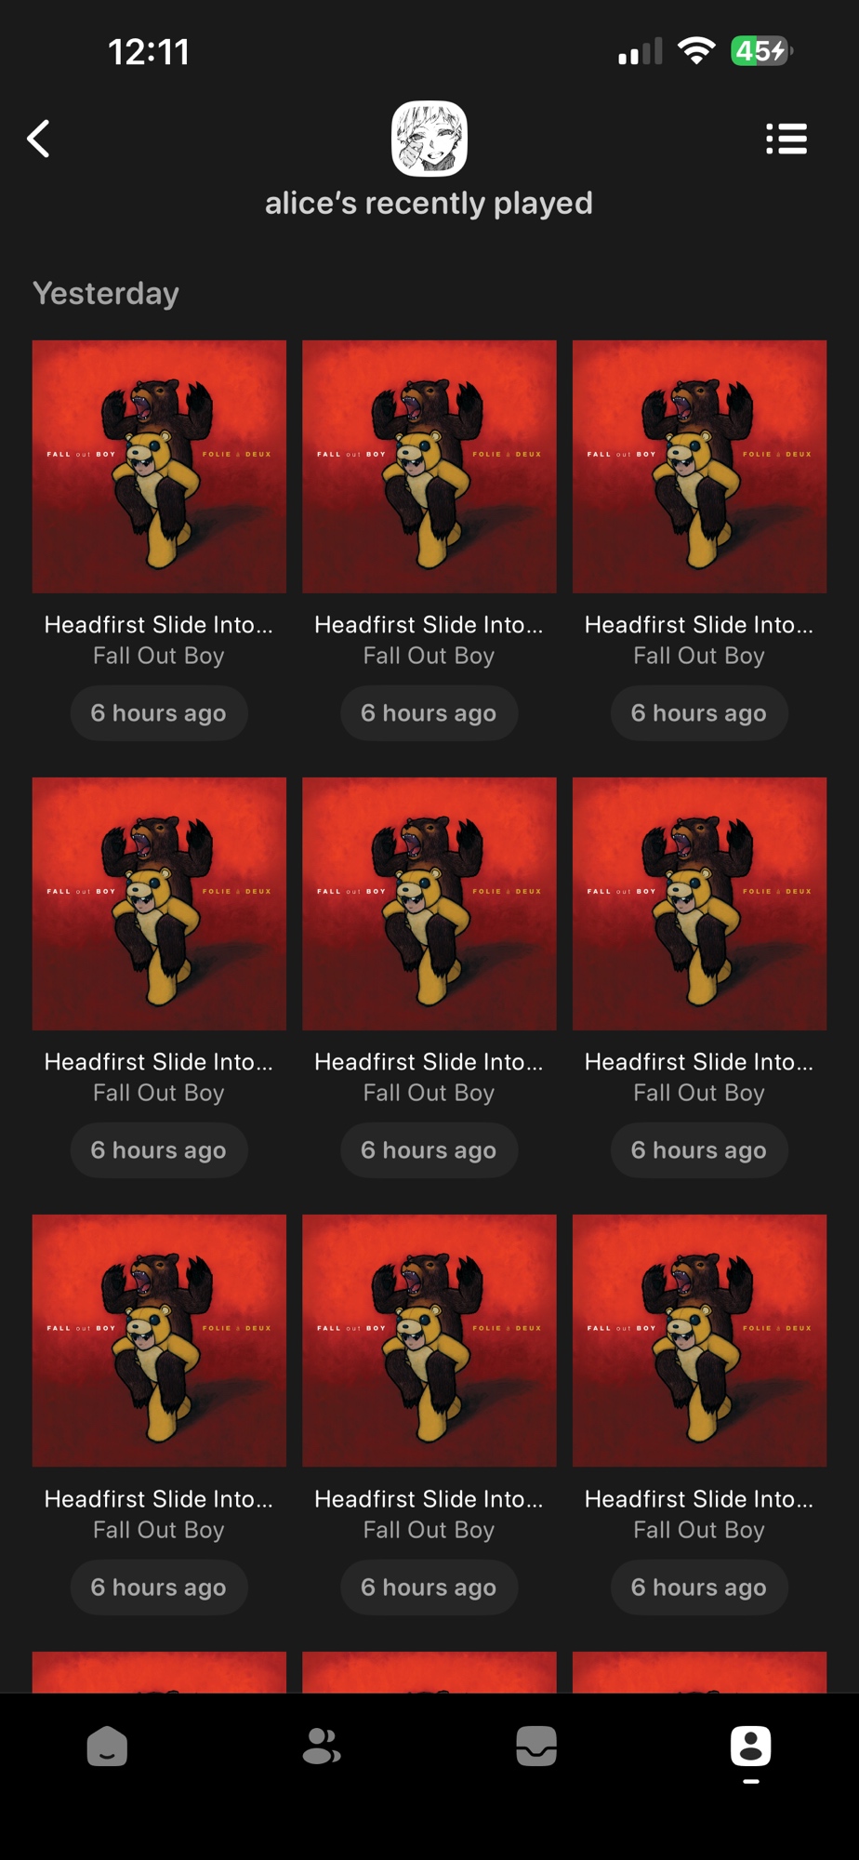Tap '6 hours ago' pill under first track
This screenshot has height=1860, width=859.
coord(159,713)
